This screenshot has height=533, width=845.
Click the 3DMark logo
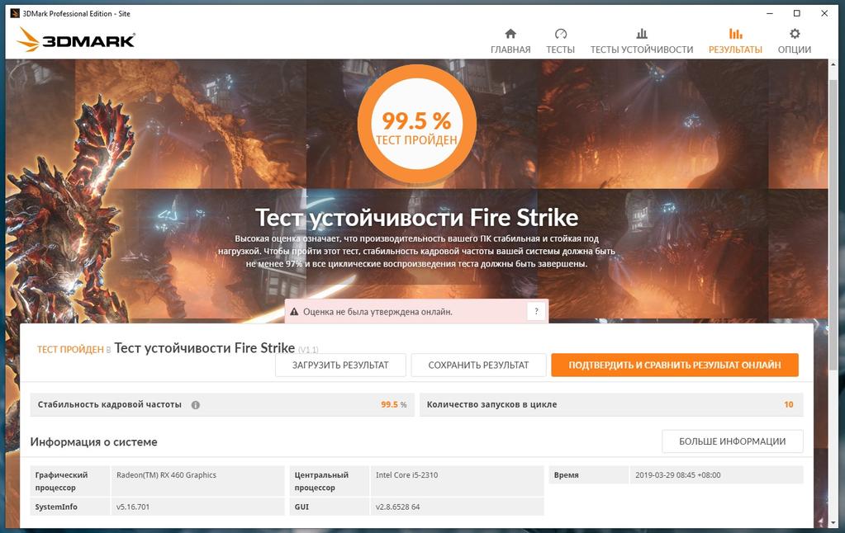(76, 40)
